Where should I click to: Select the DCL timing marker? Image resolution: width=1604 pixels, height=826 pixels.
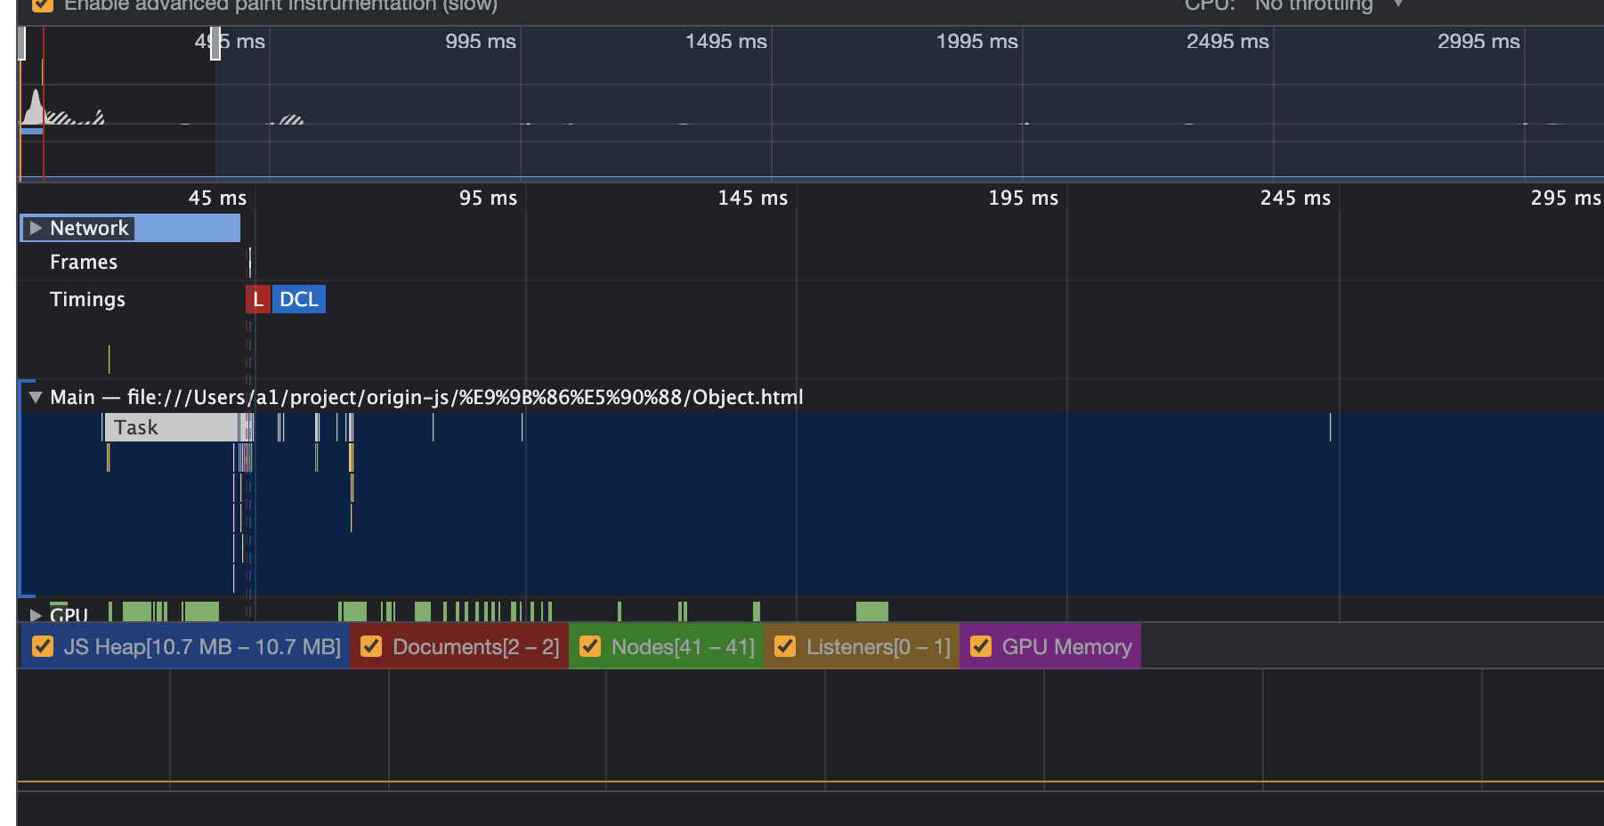coord(299,299)
